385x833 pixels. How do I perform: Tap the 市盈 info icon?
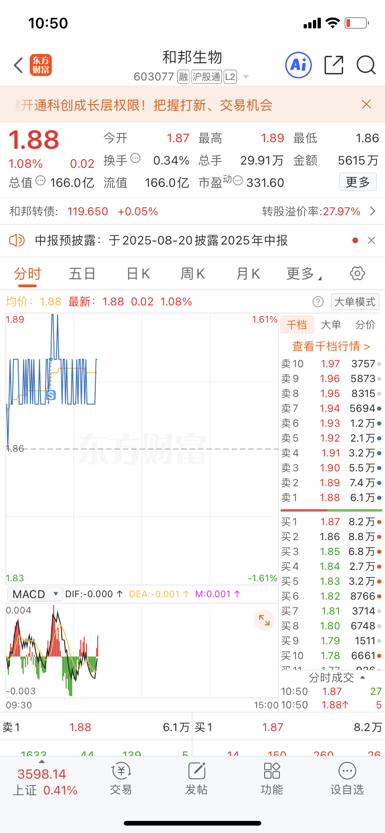pyautogui.click(x=238, y=180)
